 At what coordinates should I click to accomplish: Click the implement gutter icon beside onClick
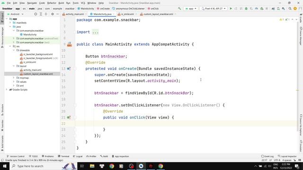[69, 118]
